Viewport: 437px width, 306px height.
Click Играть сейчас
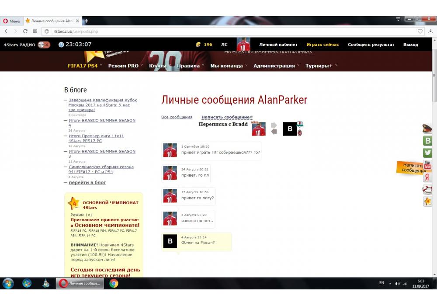point(323,44)
